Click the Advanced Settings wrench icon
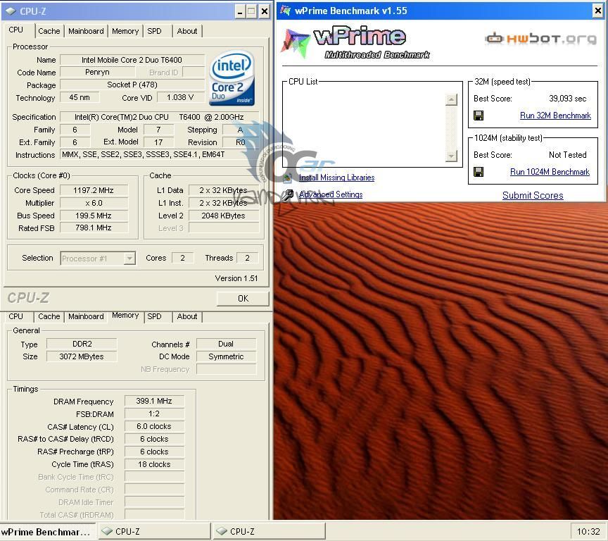This screenshot has height=541, width=608. pos(287,194)
